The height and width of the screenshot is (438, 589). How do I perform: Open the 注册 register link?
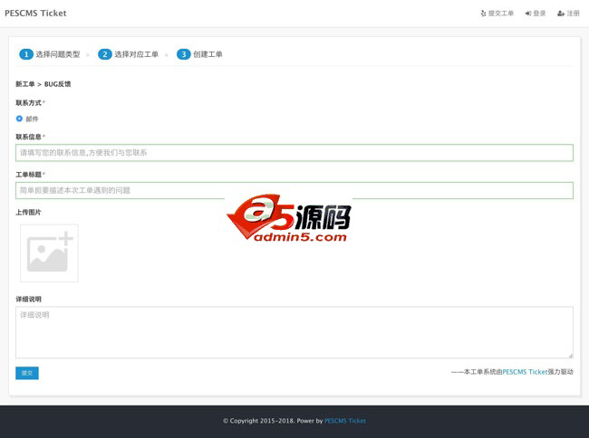coord(569,14)
